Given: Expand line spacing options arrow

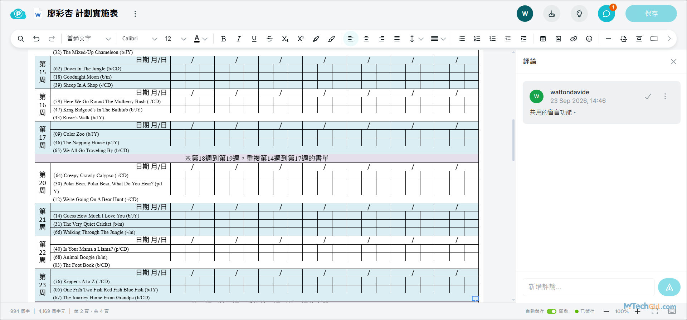Looking at the screenshot, I should 421,39.
